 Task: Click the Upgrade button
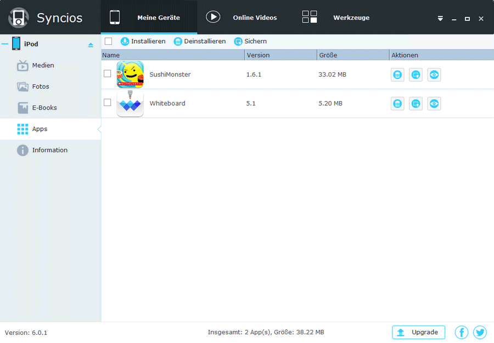click(x=419, y=332)
